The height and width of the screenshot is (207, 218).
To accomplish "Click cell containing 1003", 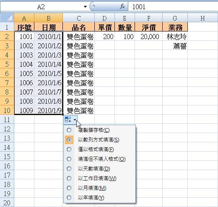I will (24, 55).
